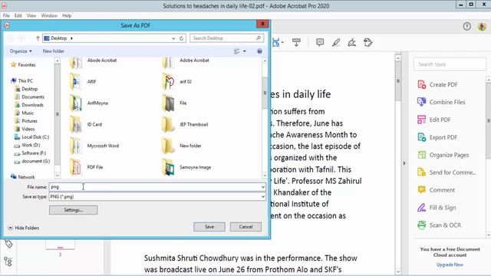Refresh the Desktop folder location
Screen dimensions: 491x276
coord(181,38)
